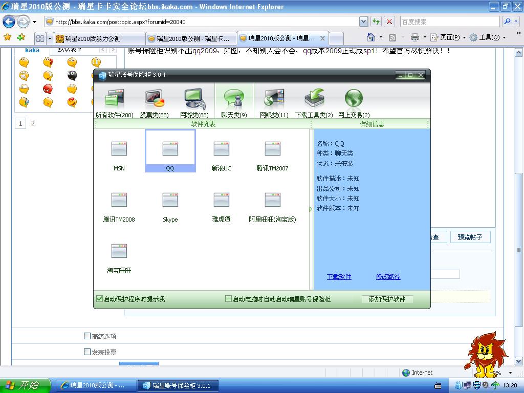The height and width of the screenshot is (393, 524).
Task: Open the 下载工具类(2) category
Action: pos(314,103)
